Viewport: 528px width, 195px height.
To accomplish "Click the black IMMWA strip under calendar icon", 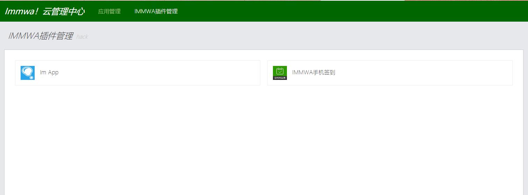I will point(280,78).
